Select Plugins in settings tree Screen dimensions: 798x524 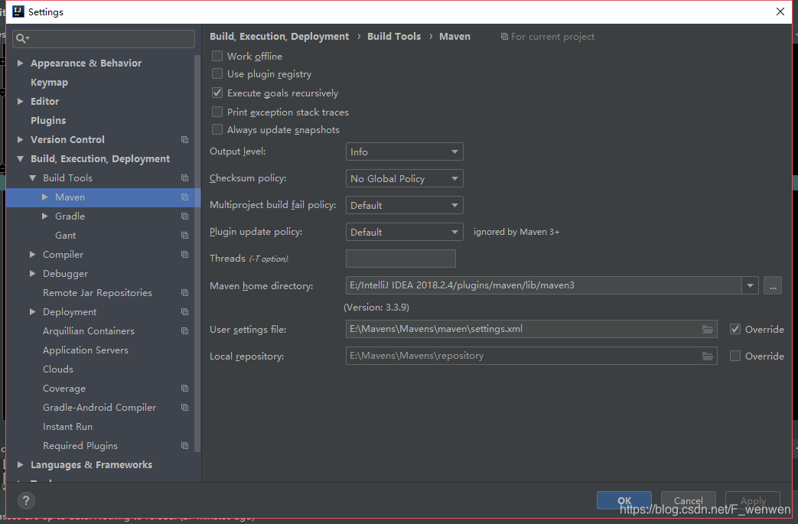coord(48,121)
